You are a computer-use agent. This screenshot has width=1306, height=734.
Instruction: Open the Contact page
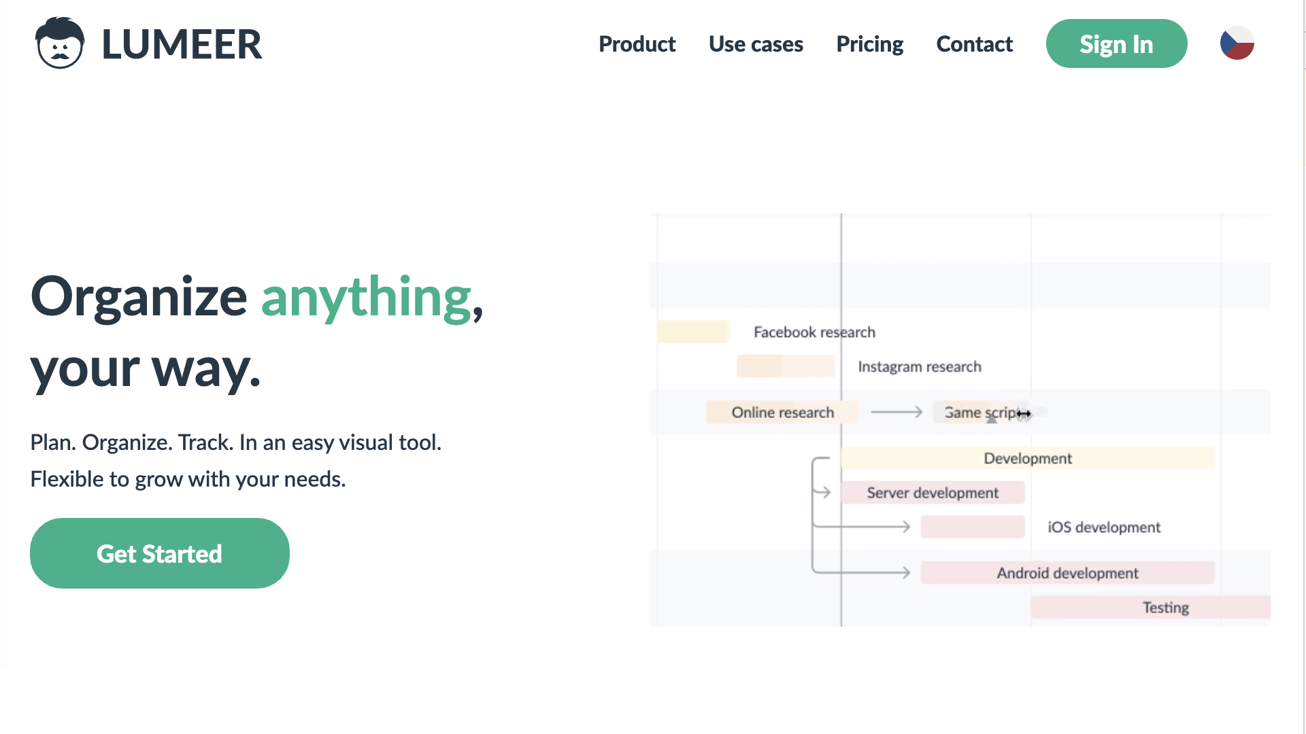click(974, 44)
